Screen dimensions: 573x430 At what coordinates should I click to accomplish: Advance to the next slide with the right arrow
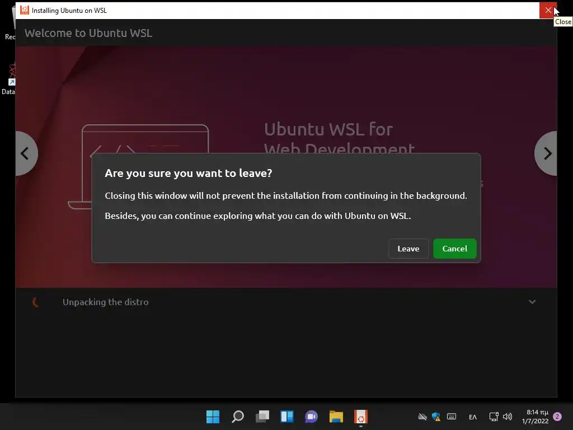pos(546,153)
